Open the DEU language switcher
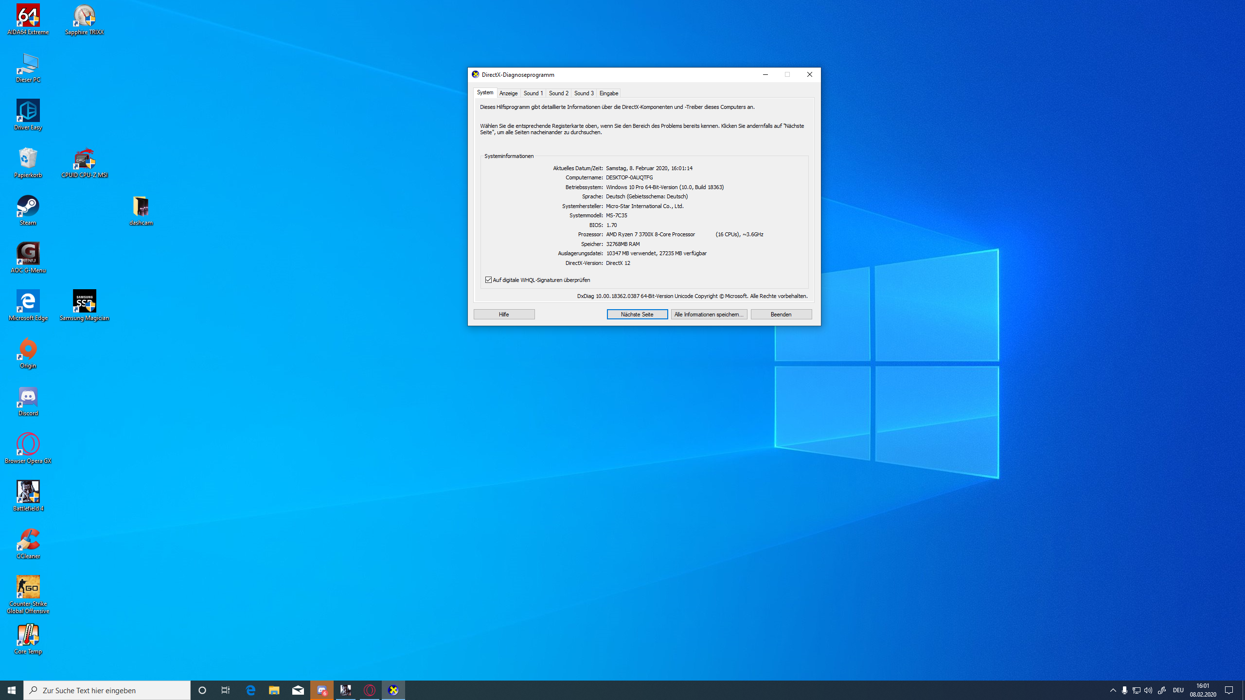Viewport: 1245px width, 700px height. (x=1178, y=690)
